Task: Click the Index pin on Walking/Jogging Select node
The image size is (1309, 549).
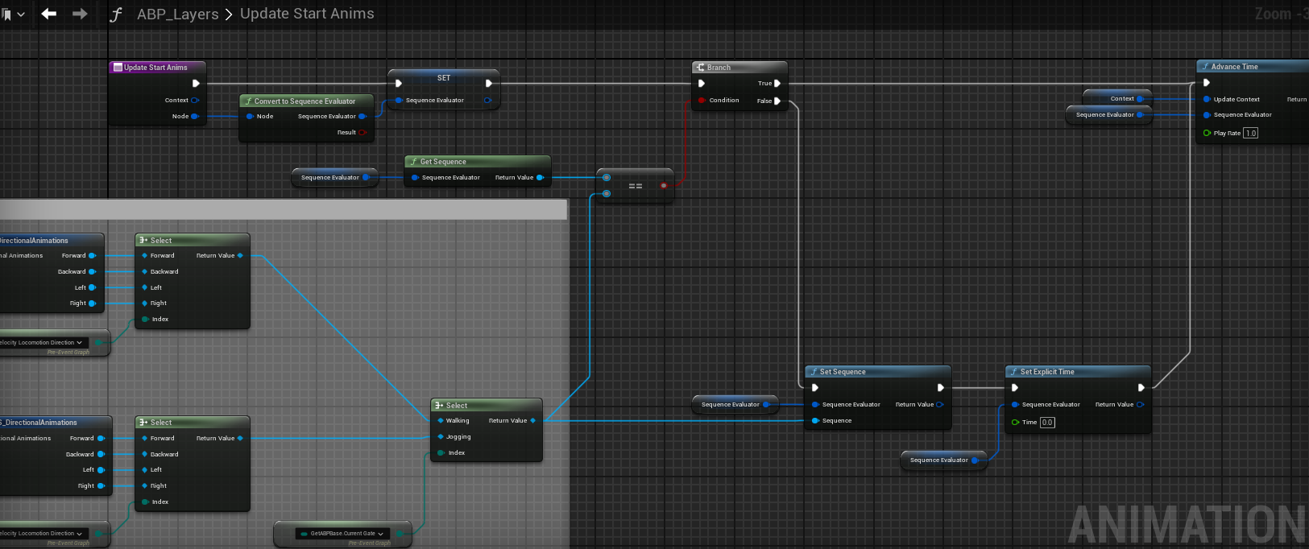Action: 441,452
